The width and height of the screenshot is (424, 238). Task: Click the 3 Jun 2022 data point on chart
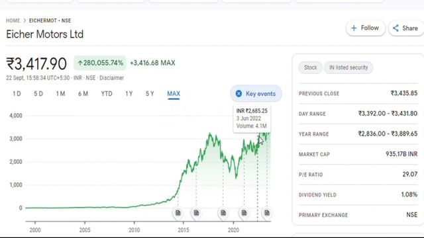(x=258, y=146)
